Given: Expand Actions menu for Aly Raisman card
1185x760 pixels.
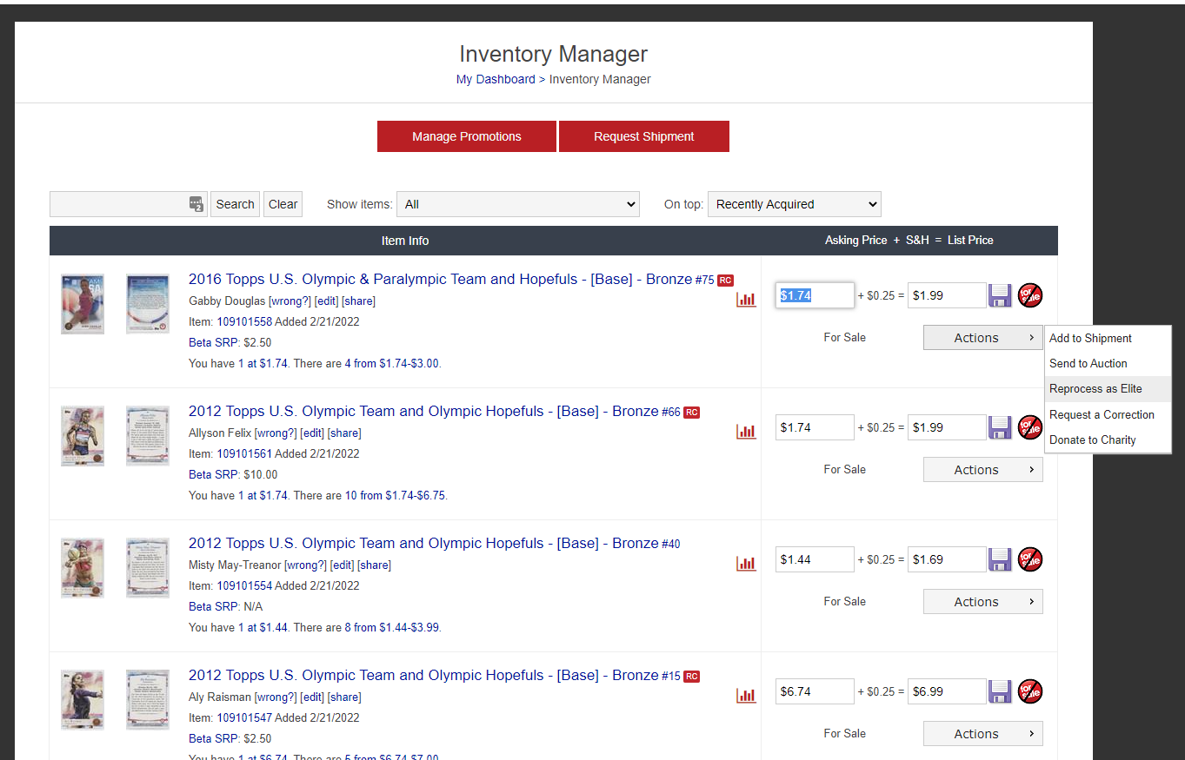Looking at the screenshot, I should coord(982,734).
